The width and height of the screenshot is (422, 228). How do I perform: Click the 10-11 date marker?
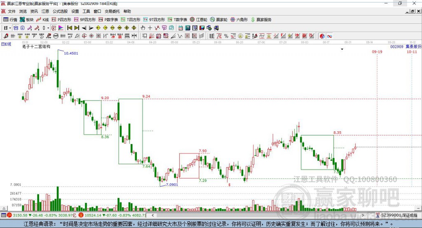tap(412, 52)
